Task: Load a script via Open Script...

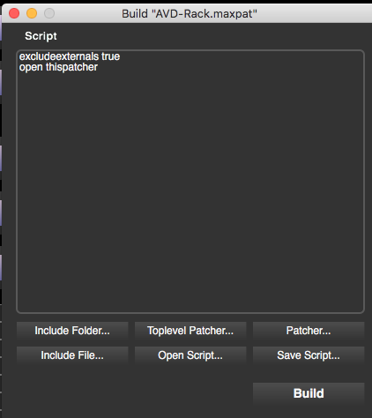Action: point(190,355)
